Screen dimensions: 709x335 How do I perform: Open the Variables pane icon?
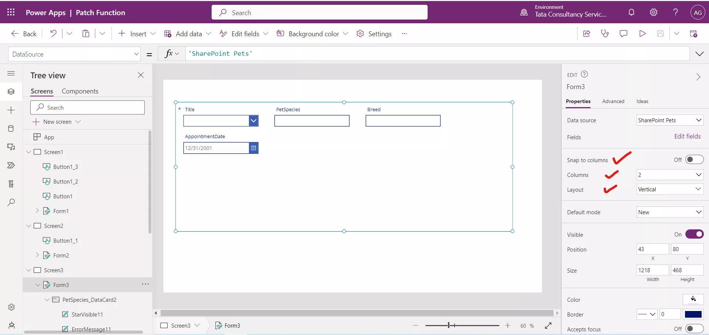(x=11, y=184)
